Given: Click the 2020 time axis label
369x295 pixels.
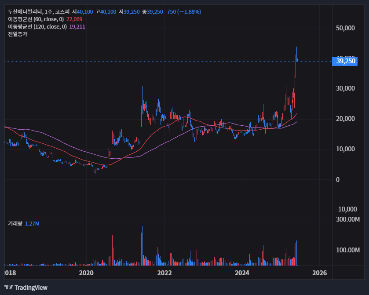Looking at the screenshot, I should [86, 273].
